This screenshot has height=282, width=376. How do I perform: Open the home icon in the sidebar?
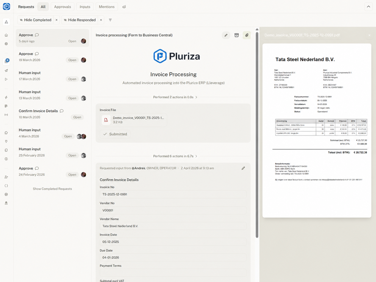coord(6,35)
